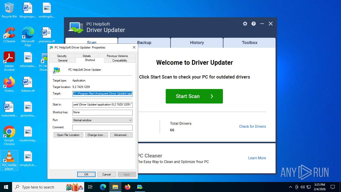Open Firefox from the taskbar

(x=128, y=187)
